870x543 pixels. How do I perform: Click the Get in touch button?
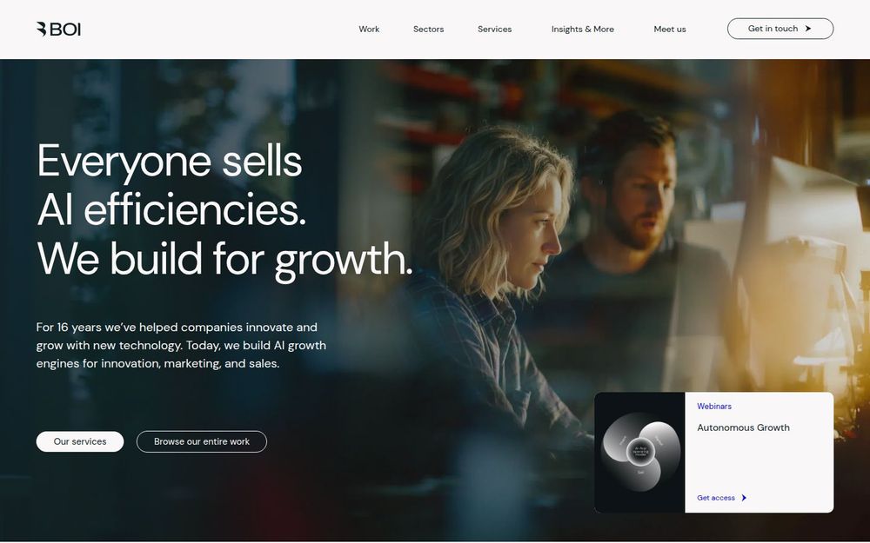[x=780, y=29]
